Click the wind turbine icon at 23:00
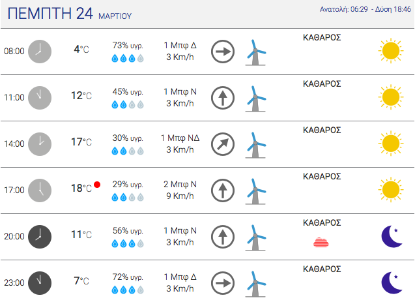The width and height of the screenshot is (415, 304). 255,284
